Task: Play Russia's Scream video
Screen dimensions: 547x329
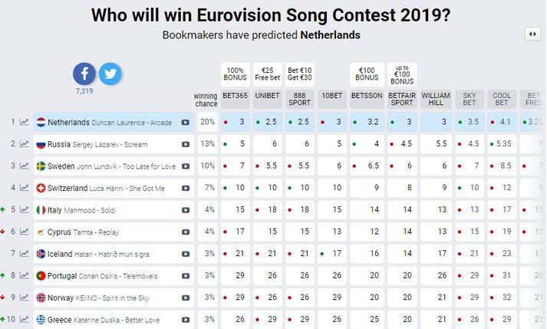Action: coord(185,144)
